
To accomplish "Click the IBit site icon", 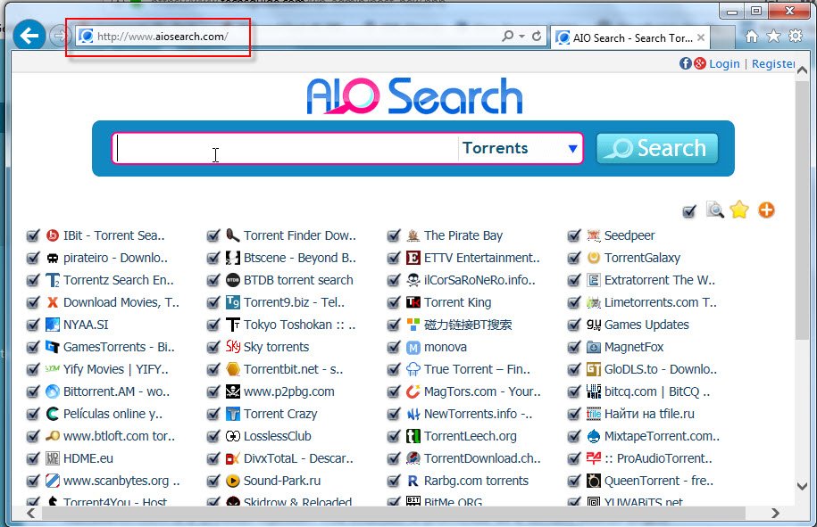I will [52, 235].
